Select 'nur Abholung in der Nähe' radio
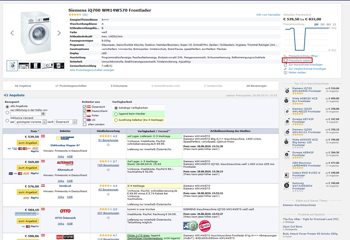350x240 pixels. point(7,112)
